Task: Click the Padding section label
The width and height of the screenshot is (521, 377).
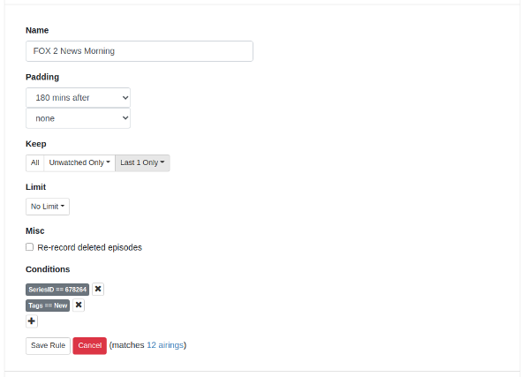Action: pos(42,77)
